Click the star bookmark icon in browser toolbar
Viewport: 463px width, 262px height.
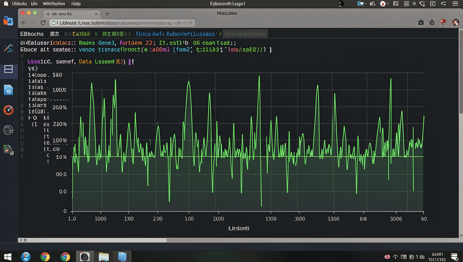point(432,23)
